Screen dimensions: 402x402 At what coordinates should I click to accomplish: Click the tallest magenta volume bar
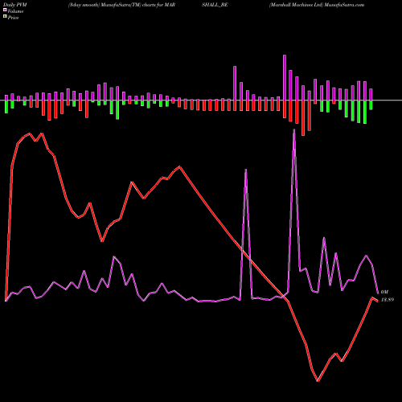click(285, 78)
